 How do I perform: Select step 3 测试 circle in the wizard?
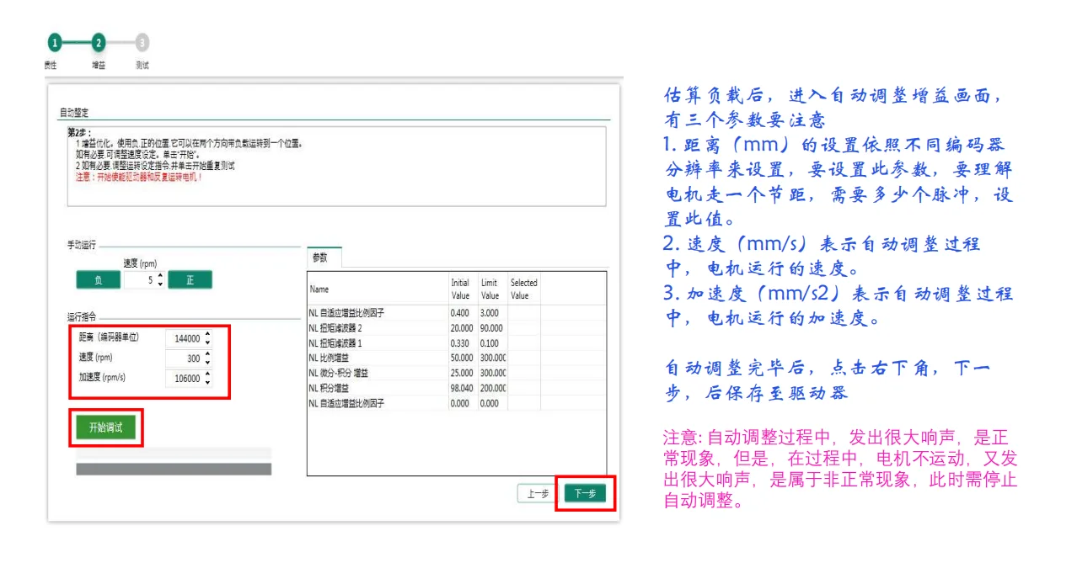coord(142,40)
